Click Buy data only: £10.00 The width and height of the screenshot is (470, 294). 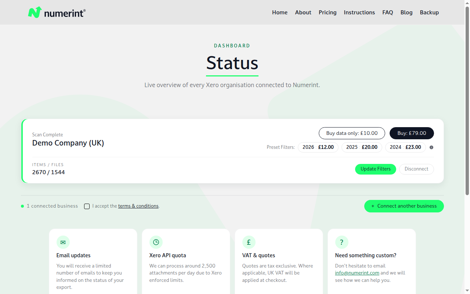[352, 133]
